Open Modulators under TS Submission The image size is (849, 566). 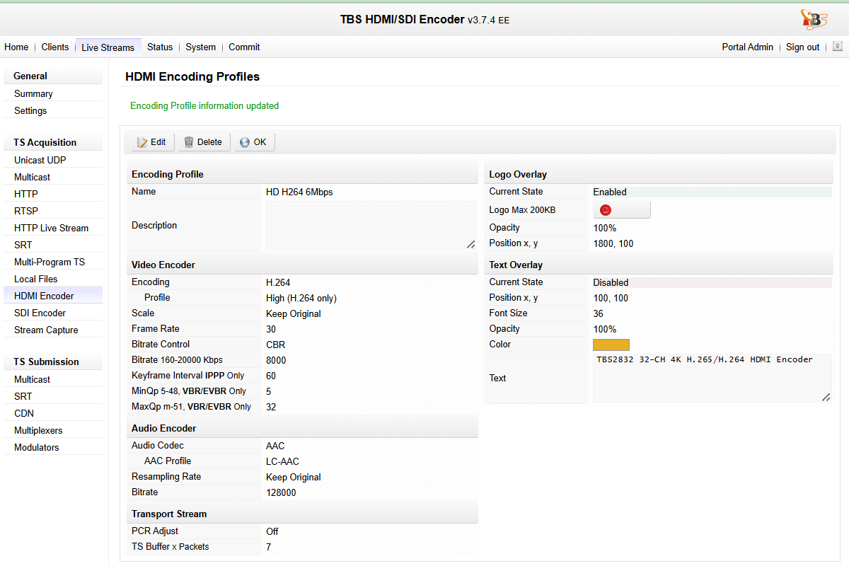(37, 447)
